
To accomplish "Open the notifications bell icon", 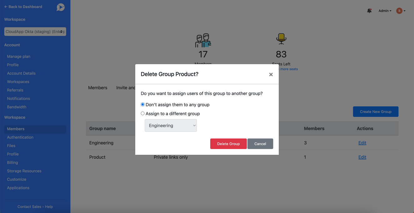I will pos(369,11).
